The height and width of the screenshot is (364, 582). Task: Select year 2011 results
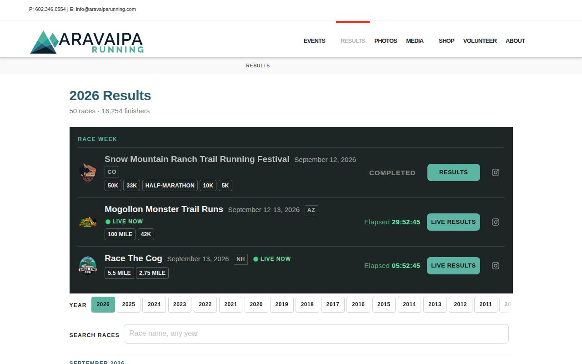486,304
